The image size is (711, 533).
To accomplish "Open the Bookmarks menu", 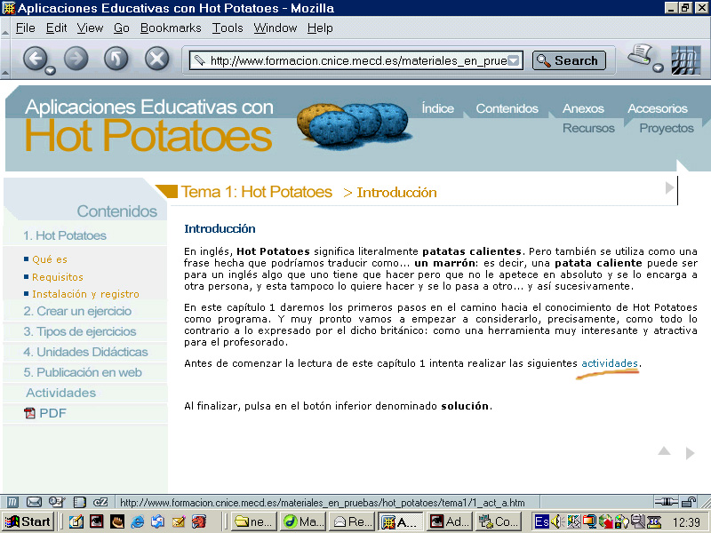I will (171, 28).
